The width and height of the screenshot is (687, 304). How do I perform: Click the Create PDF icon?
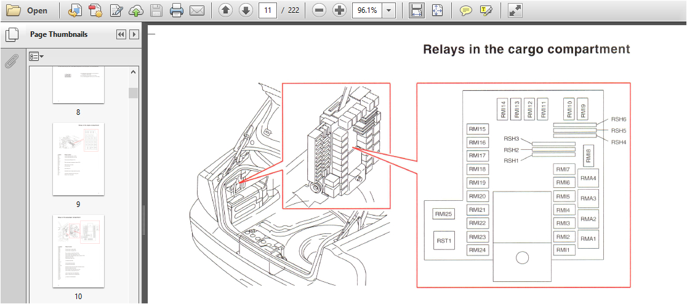tap(95, 10)
